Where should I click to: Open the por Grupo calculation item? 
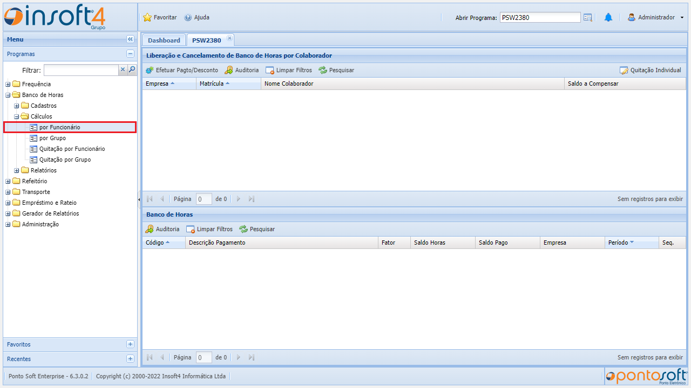[52, 138]
